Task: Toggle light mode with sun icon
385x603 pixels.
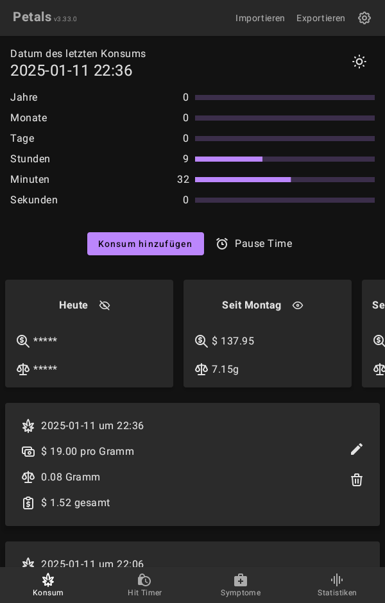Action: pyautogui.click(x=359, y=62)
